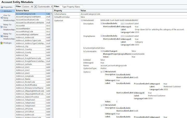Click the Privileges icon in the sidebar

coord(2,43)
